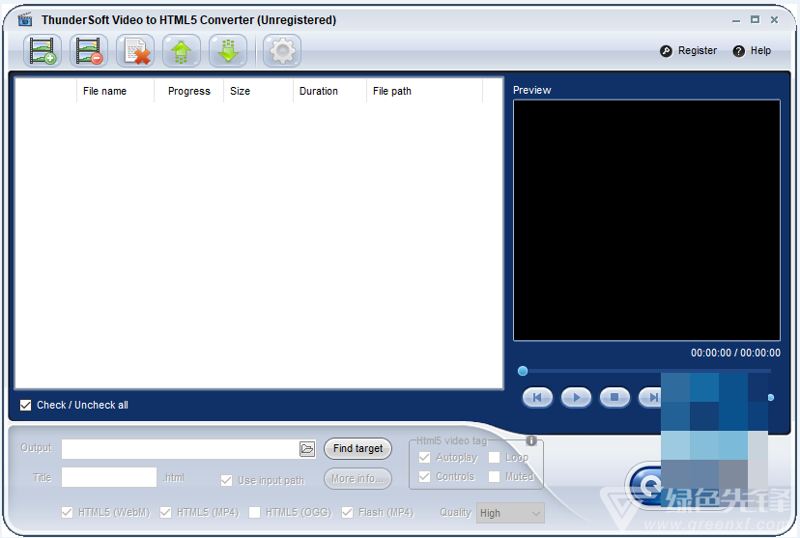Browse output folder with folder icon
The width and height of the screenshot is (800, 538).
[307, 449]
